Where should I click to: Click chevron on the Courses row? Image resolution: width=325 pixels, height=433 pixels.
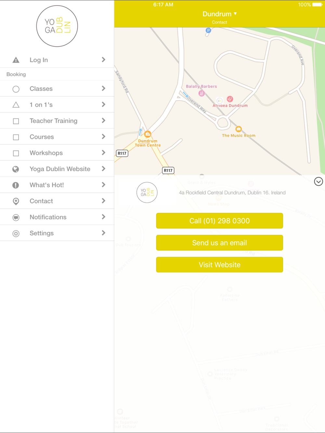[x=103, y=137]
